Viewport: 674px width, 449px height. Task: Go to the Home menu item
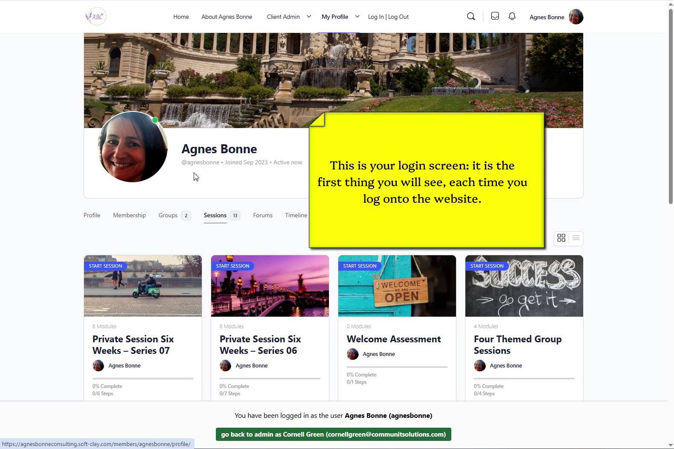tap(181, 17)
